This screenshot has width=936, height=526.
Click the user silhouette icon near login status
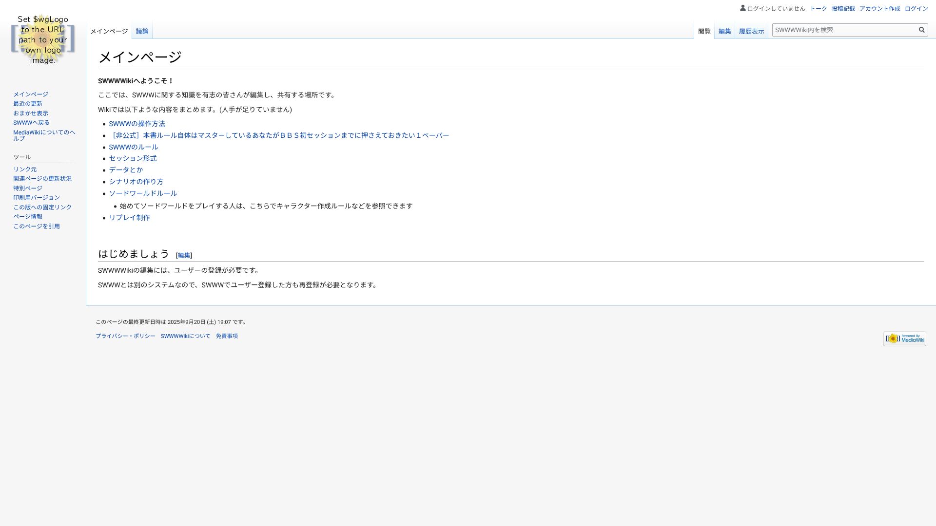tap(743, 8)
